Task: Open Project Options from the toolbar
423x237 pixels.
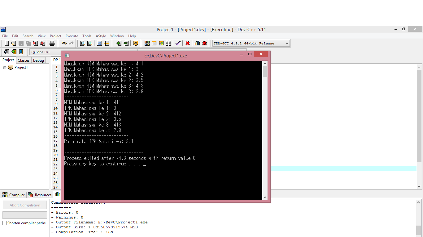Action: pos(135,43)
